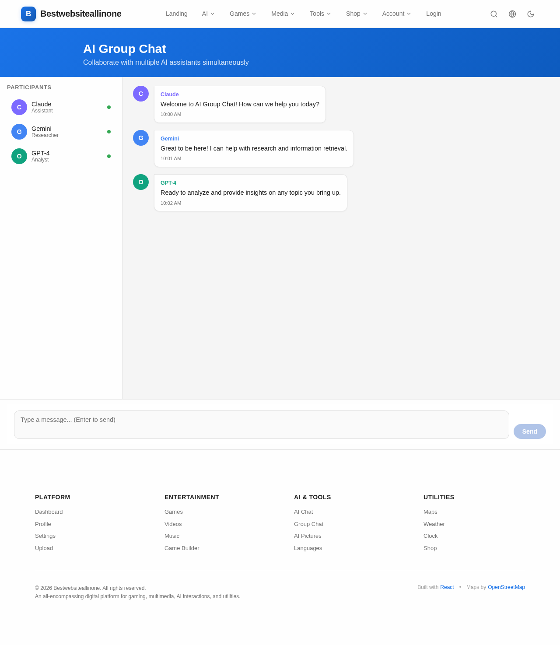Click GPT-4's green online status dot

(109, 156)
